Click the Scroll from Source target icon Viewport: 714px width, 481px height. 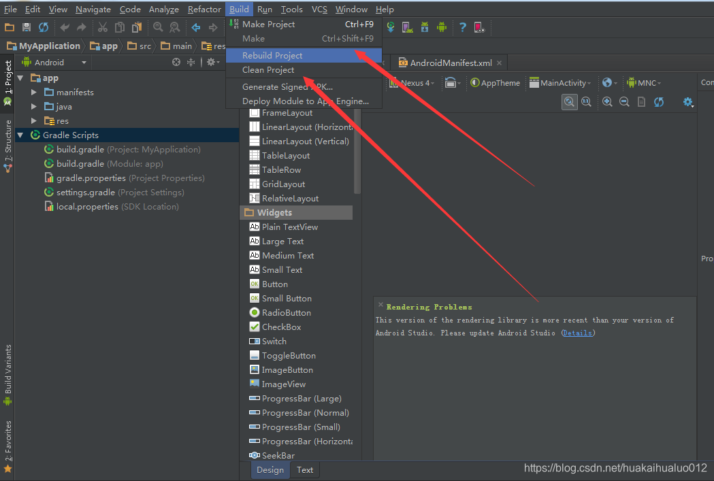pyautogui.click(x=176, y=62)
